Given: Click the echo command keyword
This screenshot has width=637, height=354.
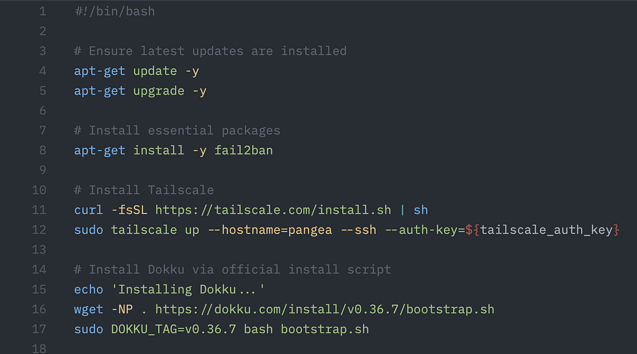Looking at the screenshot, I should (89, 290).
